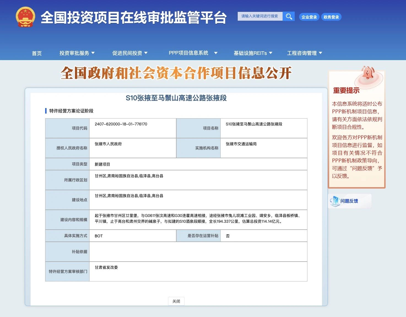Click the 重要提示 heading in side panel
This screenshot has width=406, height=317.
(346, 90)
